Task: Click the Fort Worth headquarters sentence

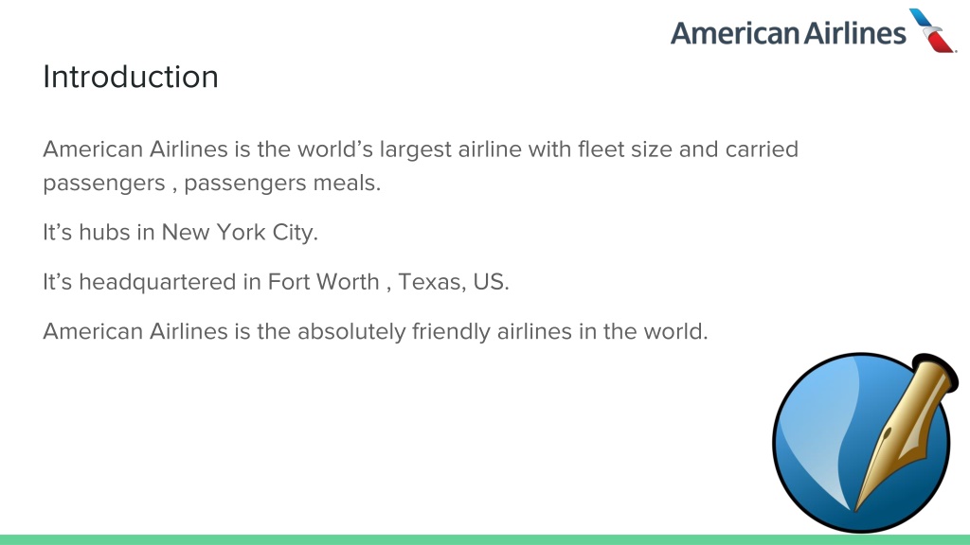Action: pyautogui.click(x=276, y=282)
